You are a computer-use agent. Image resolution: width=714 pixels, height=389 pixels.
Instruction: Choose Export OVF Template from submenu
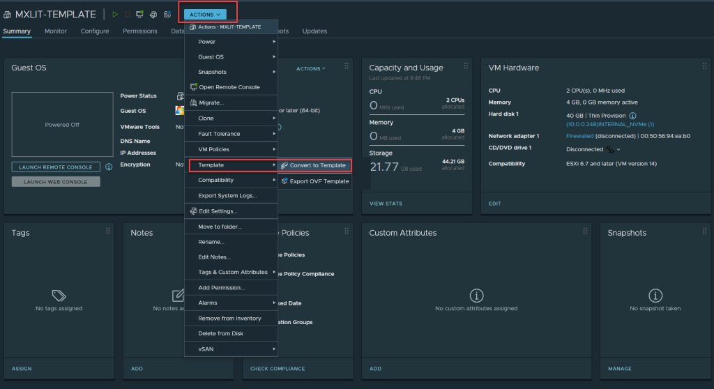[319, 181]
